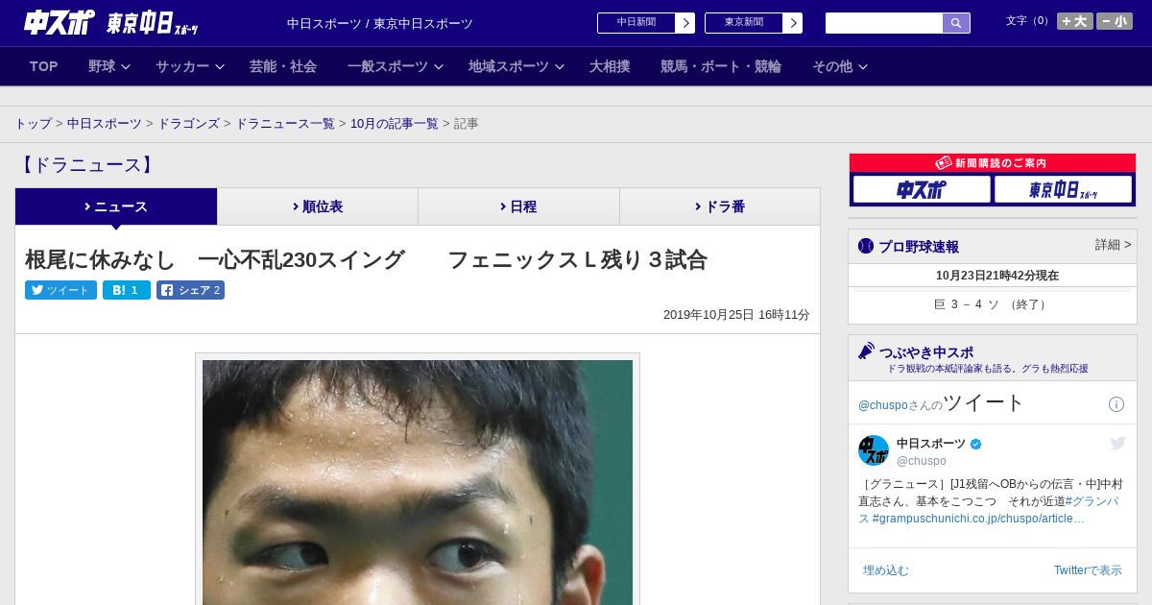This screenshot has height=605, width=1152.
Task: Open grampuschunichi.co.jp article link in tweet
Action: pos(978,519)
